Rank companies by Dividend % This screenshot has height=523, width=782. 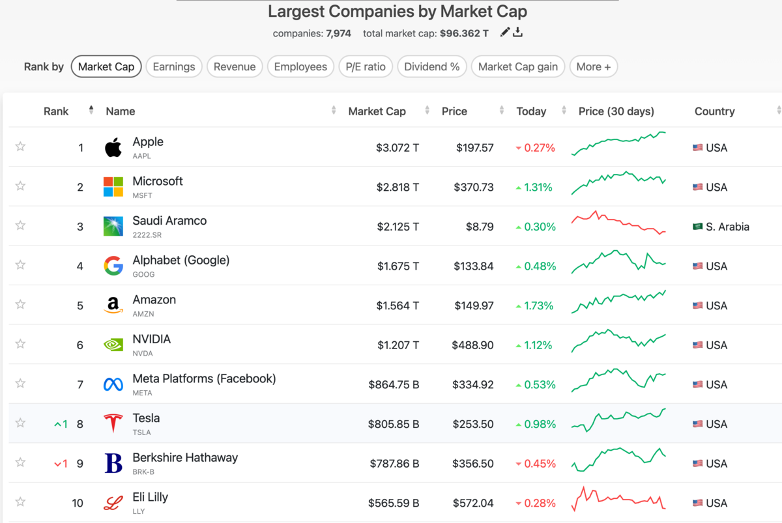coord(432,66)
